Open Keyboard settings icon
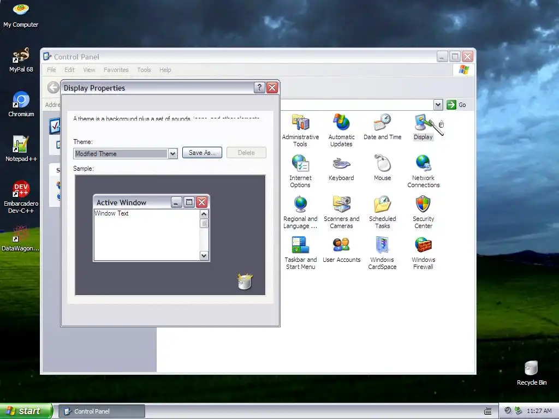This screenshot has width=559, height=419. pyautogui.click(x=341, y=168)
